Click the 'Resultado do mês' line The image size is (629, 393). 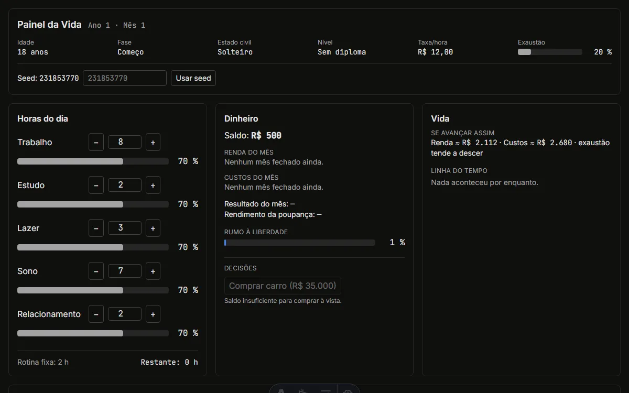point(259,204)
